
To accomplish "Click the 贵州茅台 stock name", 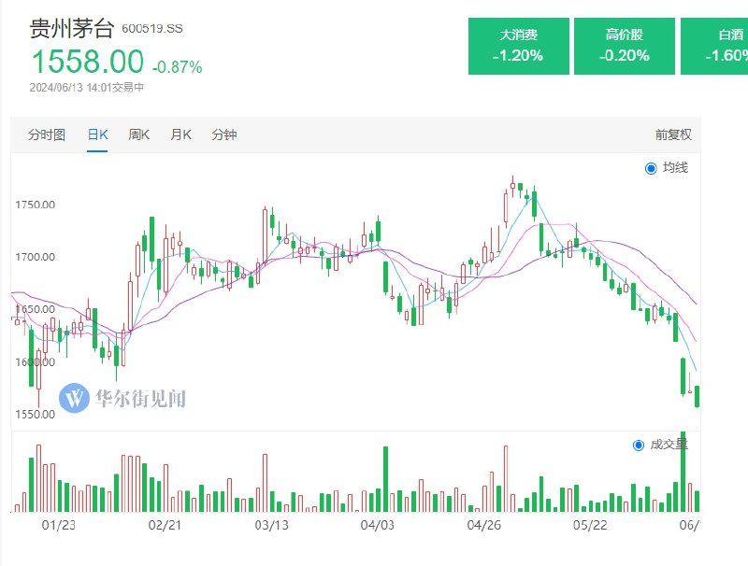I will click(x=72, y=28).
